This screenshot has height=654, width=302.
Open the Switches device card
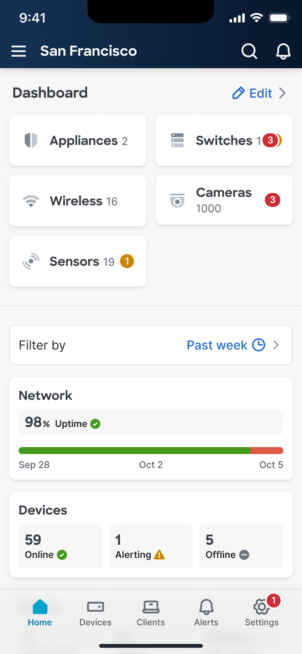pyautogui.click(x=224, y=140)
